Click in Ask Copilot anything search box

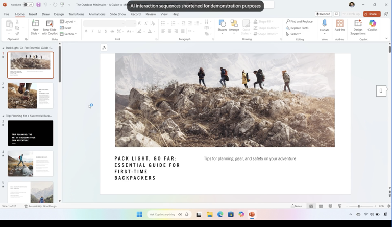tap(162, 214)
